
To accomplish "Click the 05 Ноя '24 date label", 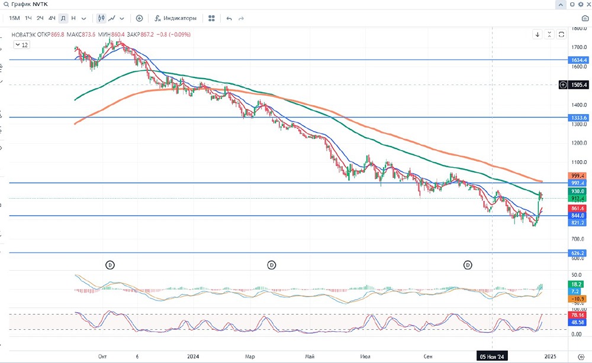I will 492,356.
